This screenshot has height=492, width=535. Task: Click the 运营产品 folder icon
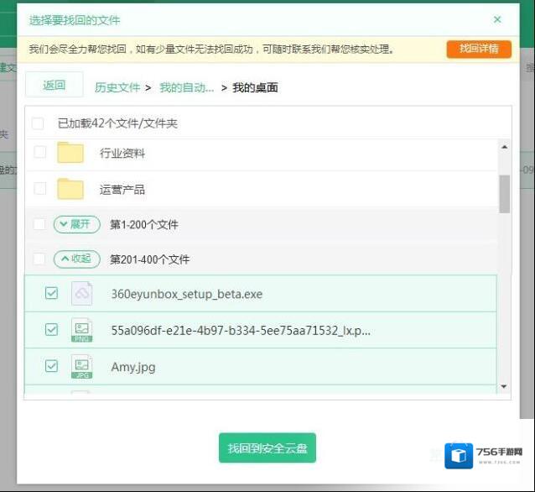click(70, 189)
